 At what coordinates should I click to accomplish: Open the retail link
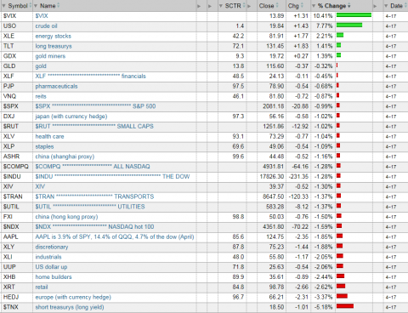pyautogui.click(x=42, y=287)
